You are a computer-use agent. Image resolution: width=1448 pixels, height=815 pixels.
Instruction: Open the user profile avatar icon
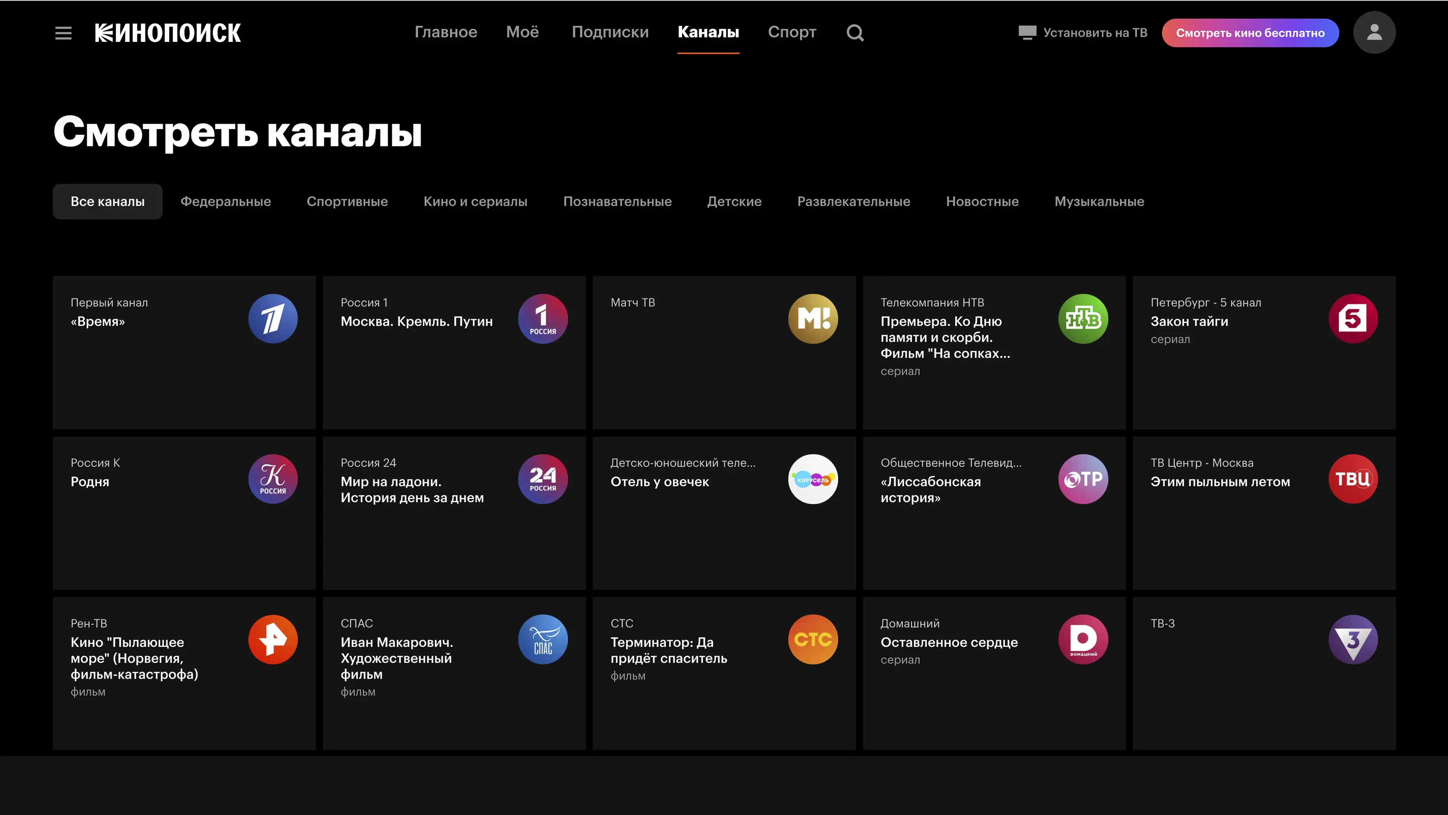pyautogui.click(x=1374, y=32)
